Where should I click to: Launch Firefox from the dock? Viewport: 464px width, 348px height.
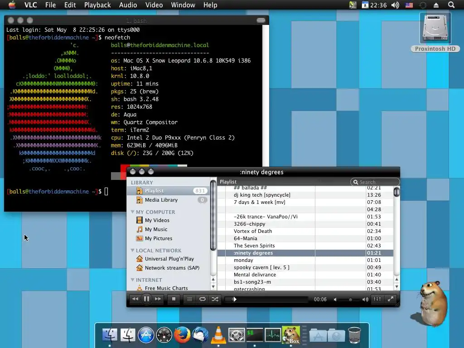[182, 335]
